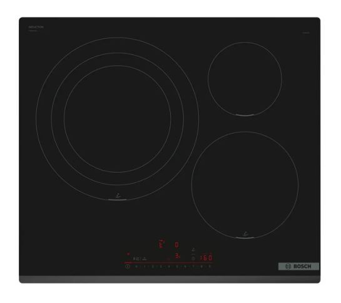
Task: Click the small upper-right cooking zone
Action: 245,79
